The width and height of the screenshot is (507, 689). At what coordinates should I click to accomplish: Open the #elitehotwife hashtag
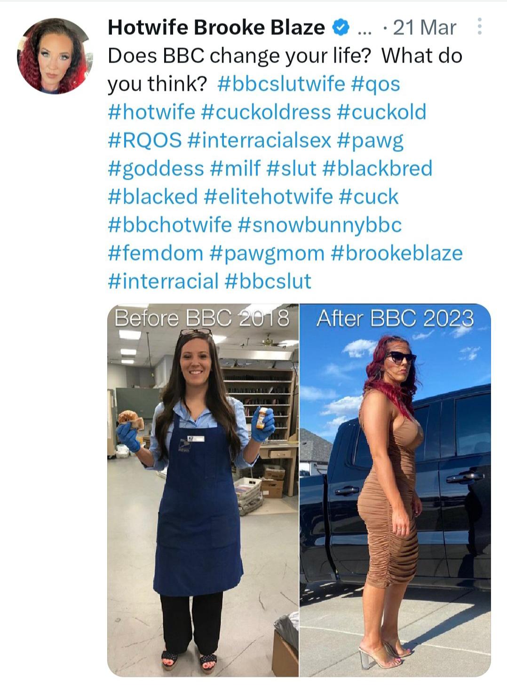269,197
